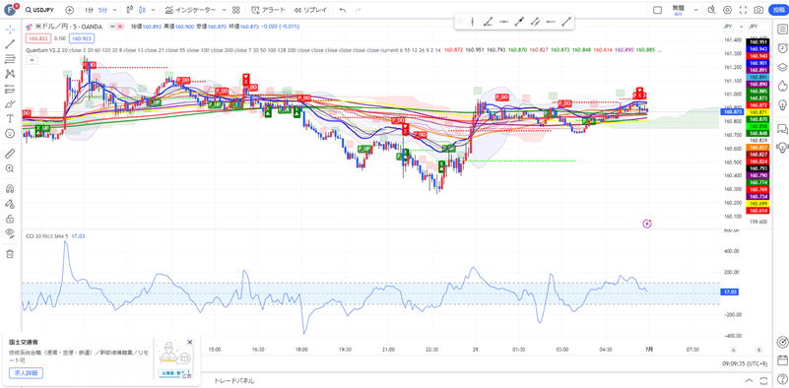Open forecasting and measurement tools
Screen dimensions: 789x388
click(x=10, y=89)
